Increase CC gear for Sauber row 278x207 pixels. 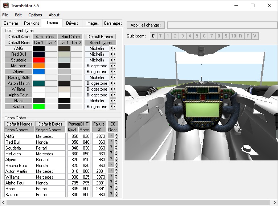(x=116, y=193)
